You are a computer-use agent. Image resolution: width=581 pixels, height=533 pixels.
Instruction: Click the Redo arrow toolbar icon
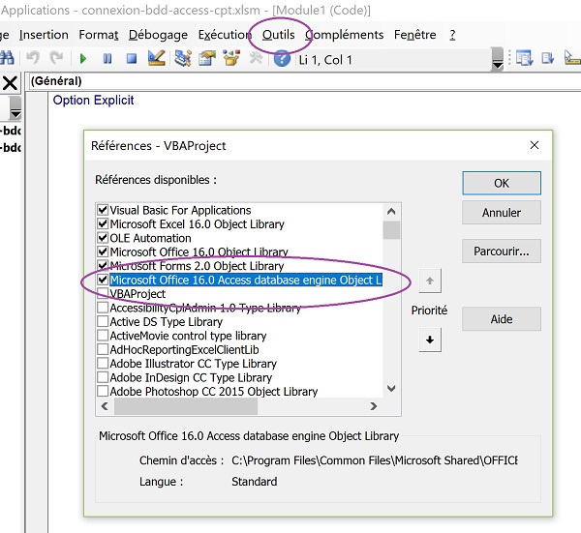[57, 58]
